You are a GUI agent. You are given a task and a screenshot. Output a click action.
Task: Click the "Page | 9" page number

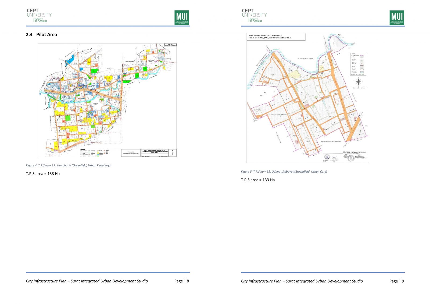(x=397, y=281)
